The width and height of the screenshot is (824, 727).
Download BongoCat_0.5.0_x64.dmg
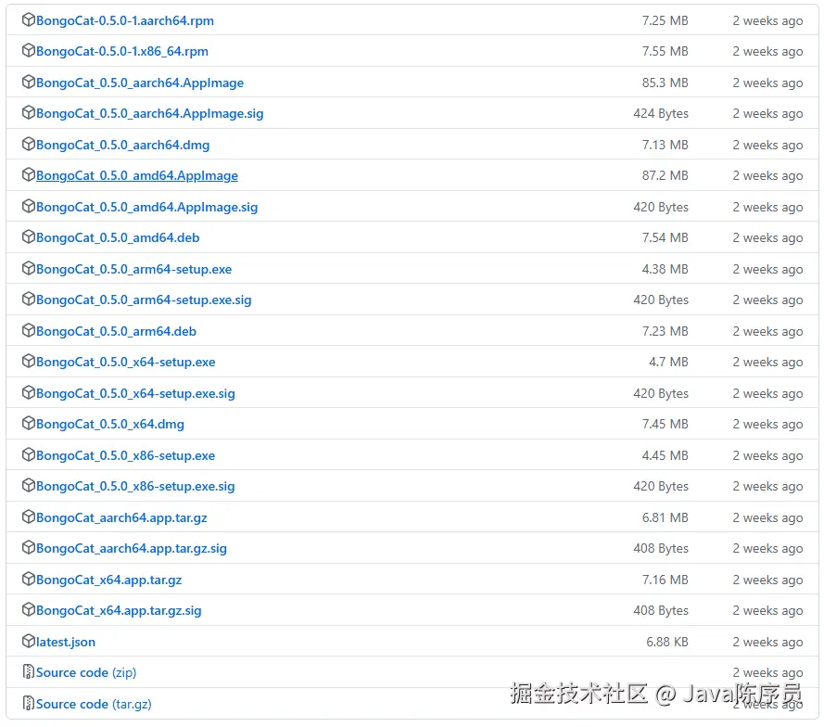click(x=110, y=424)
